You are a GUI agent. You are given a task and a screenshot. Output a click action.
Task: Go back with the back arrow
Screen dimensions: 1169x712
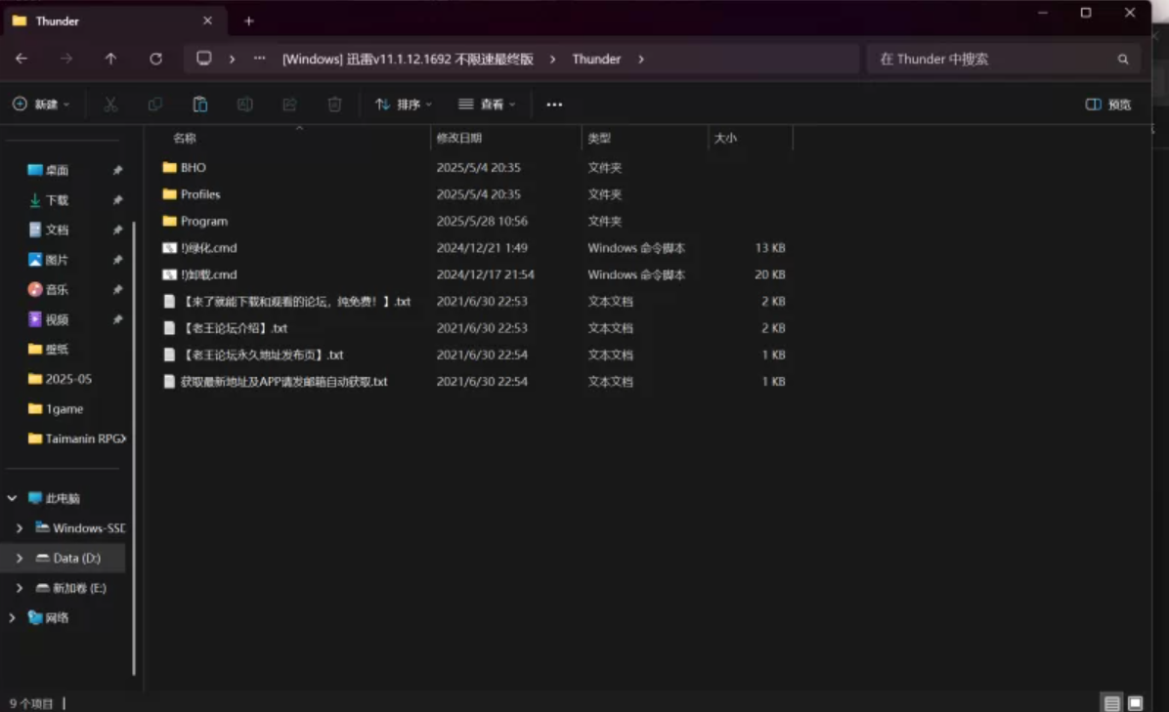[22, 59]
